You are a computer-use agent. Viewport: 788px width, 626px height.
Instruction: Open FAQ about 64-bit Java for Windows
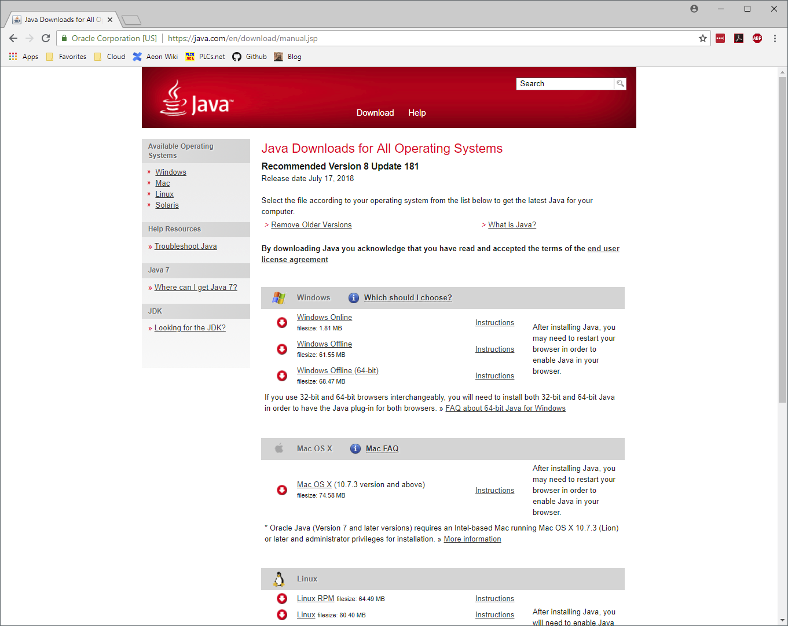pos(505,408)
